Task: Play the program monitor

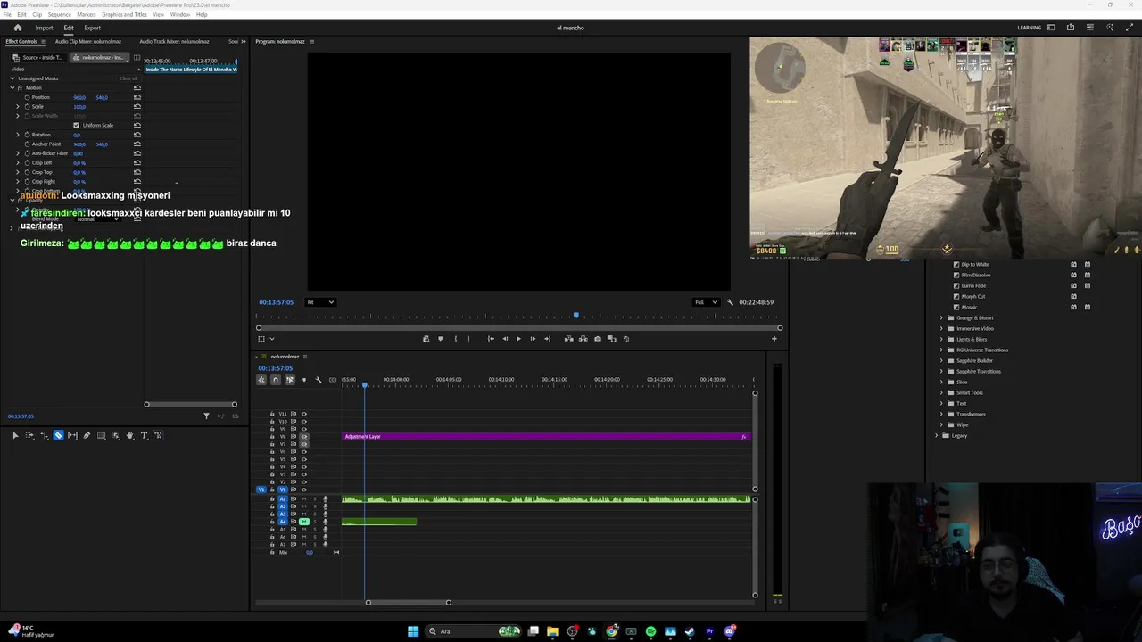Action: [518, 339]
